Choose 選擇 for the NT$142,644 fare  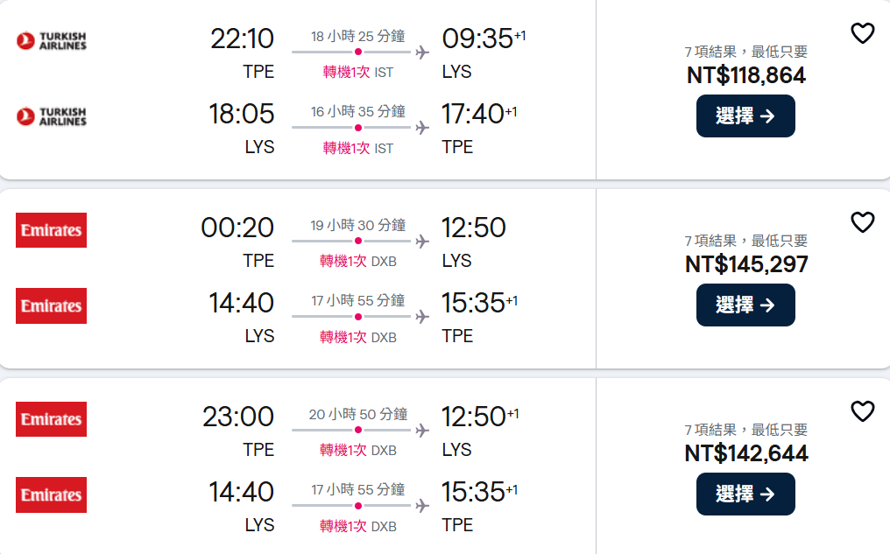745,494
